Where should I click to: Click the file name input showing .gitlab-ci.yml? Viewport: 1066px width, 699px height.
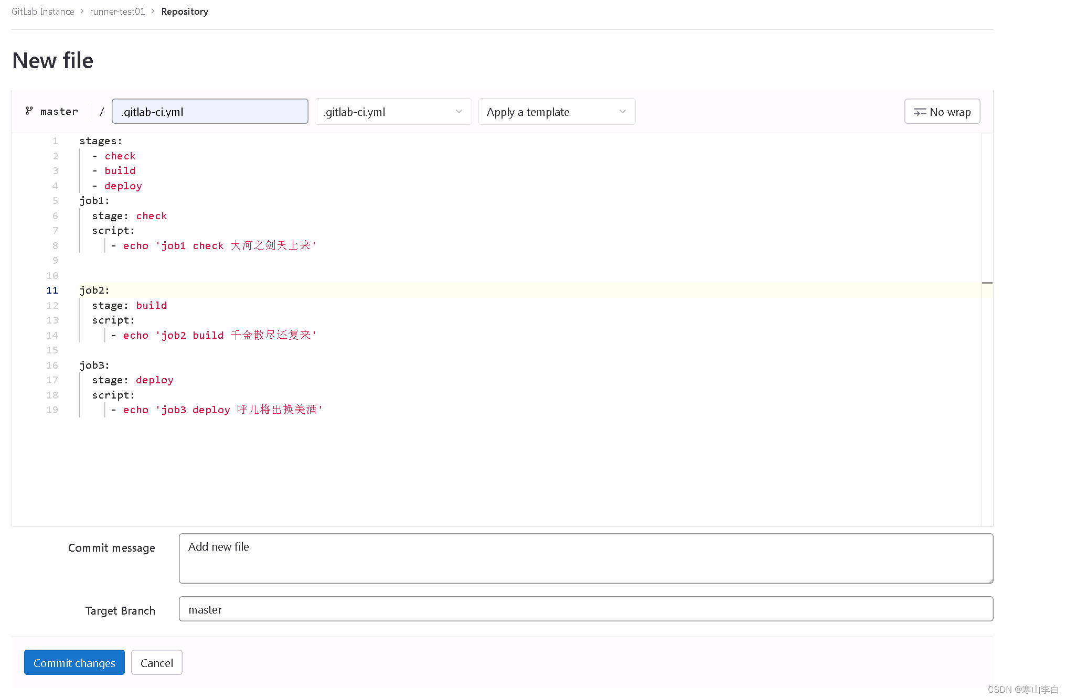[209, 111]
